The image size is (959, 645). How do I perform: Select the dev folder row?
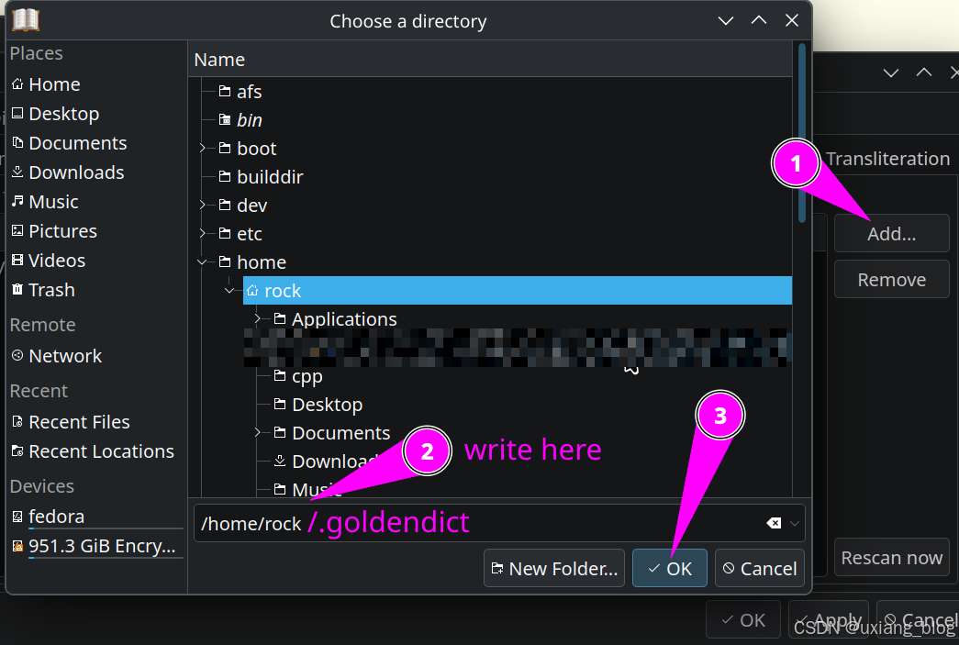(243, 206)
